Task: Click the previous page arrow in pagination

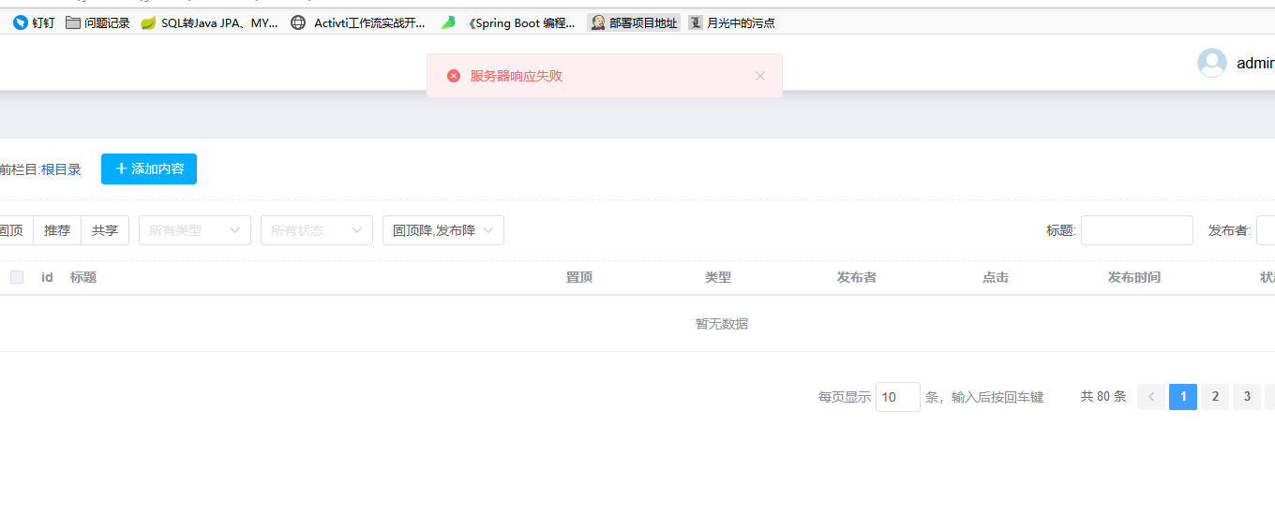Action: [x=1151, y=397]
